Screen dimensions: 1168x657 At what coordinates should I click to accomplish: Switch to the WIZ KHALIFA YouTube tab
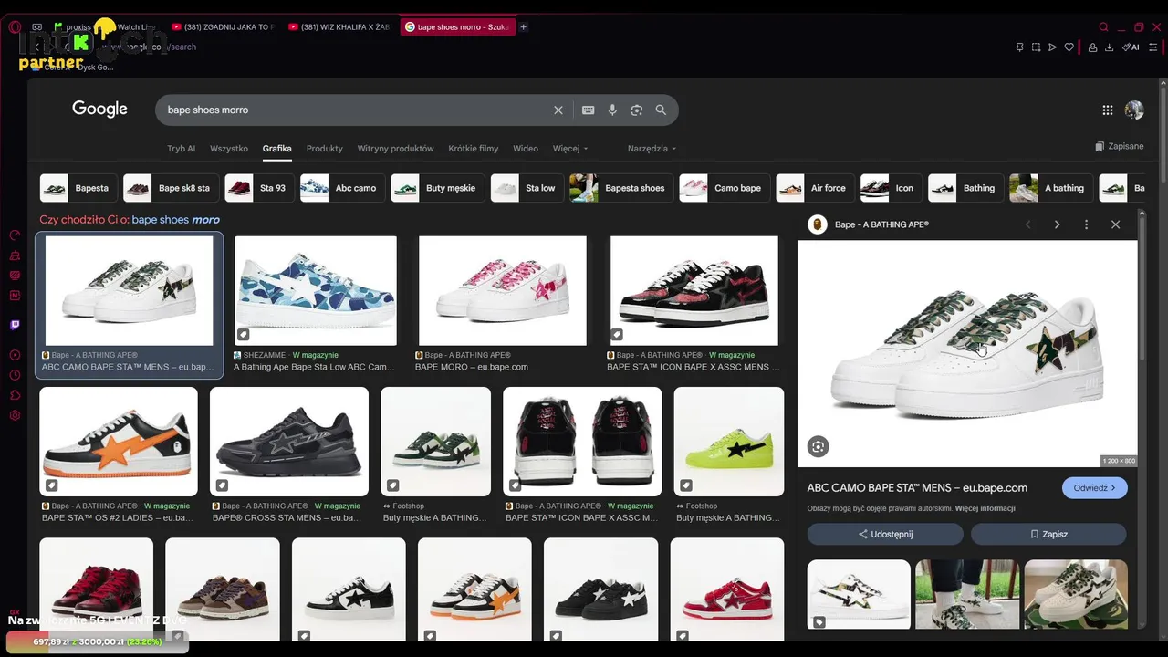[339, 27]
